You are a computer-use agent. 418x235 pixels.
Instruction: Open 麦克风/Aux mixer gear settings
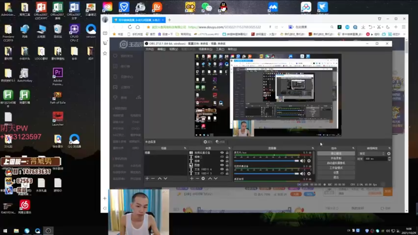click(309, 161)
